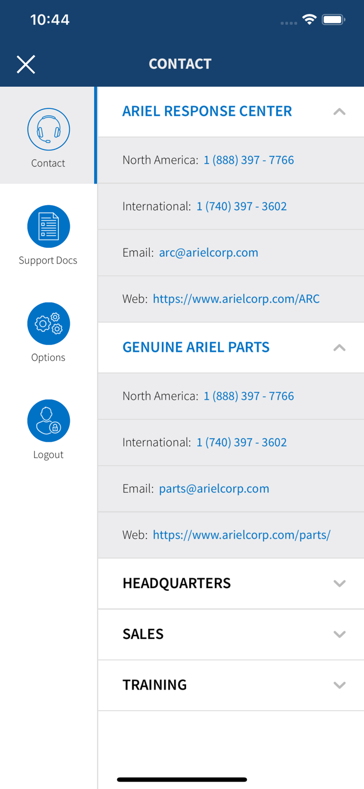This screenshot has width=364, height=789.
Task: Call Genuine Ariel Parts International number
Action: (x=242, y=442)
